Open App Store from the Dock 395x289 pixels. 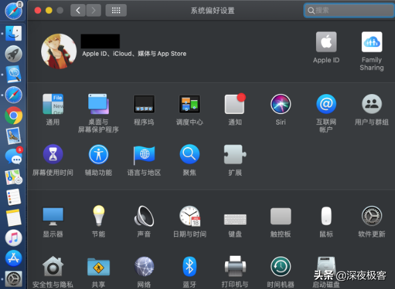coord(13,259)
